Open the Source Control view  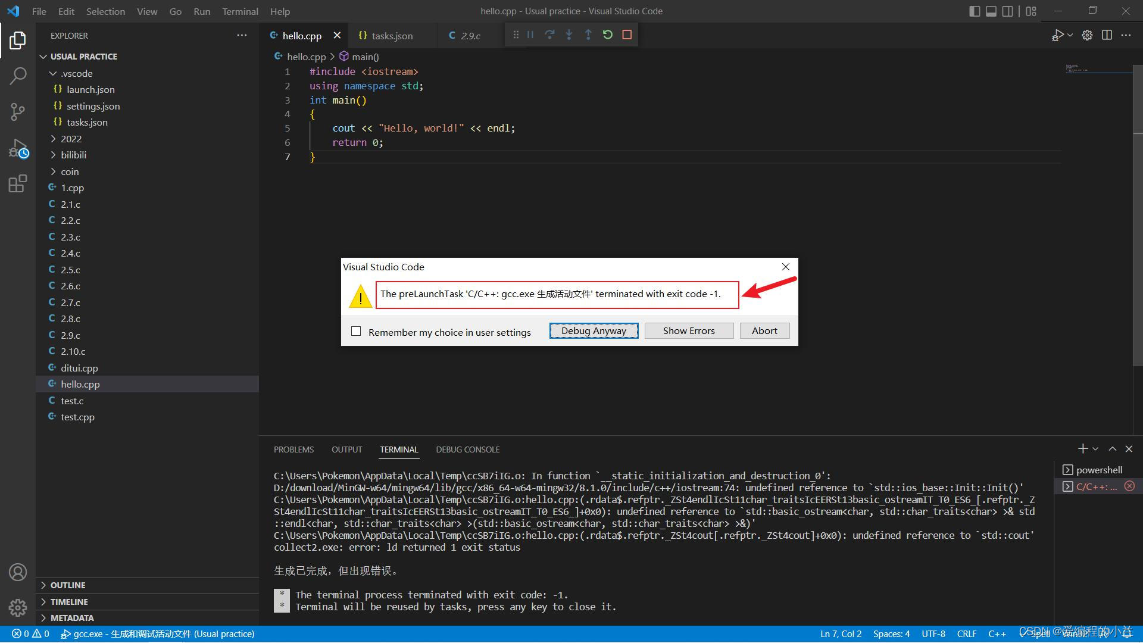pos(18,112)
